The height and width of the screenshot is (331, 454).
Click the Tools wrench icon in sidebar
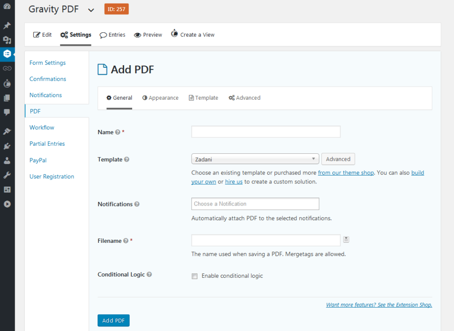coord(7,175)
